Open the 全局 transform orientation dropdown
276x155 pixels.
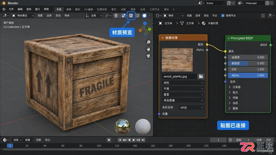click(x=94, y=16)
